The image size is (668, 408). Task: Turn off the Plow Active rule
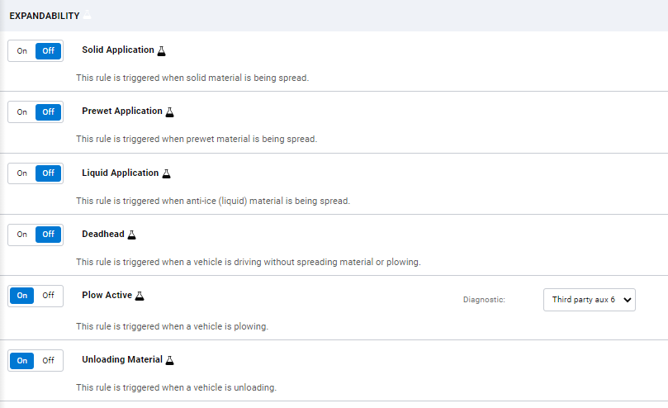coord(49,296)
